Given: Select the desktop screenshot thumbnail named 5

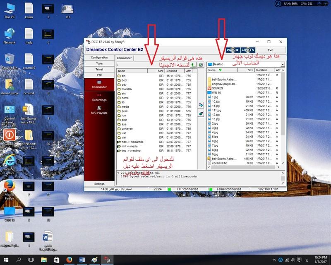Looking at the screenshot, I should pyautogui.click(x=48, y=11).
